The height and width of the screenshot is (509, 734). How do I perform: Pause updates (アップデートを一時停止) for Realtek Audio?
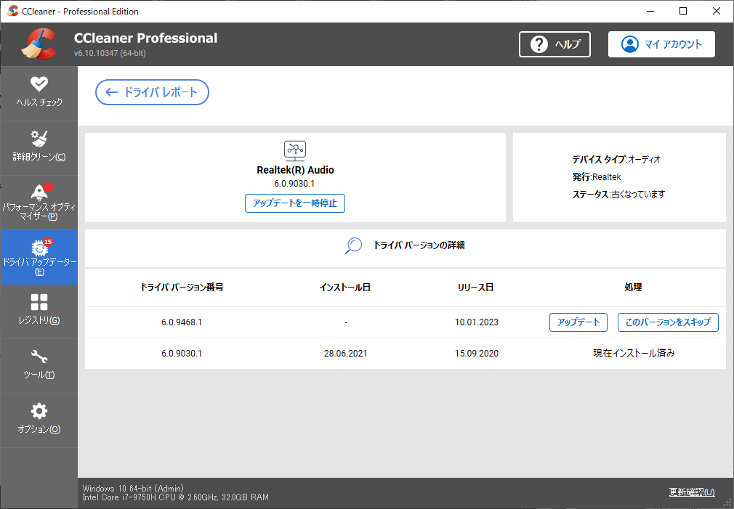tap(295, 203)
